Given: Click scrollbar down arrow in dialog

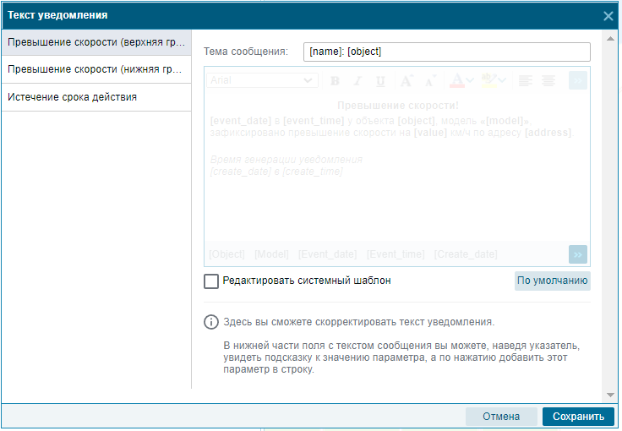Looking at the screenshot, I should coord(610,395).
